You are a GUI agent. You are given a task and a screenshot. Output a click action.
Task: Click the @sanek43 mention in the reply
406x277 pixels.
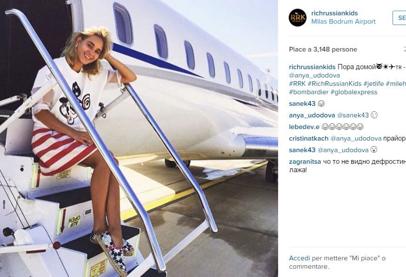pos(353,115)
